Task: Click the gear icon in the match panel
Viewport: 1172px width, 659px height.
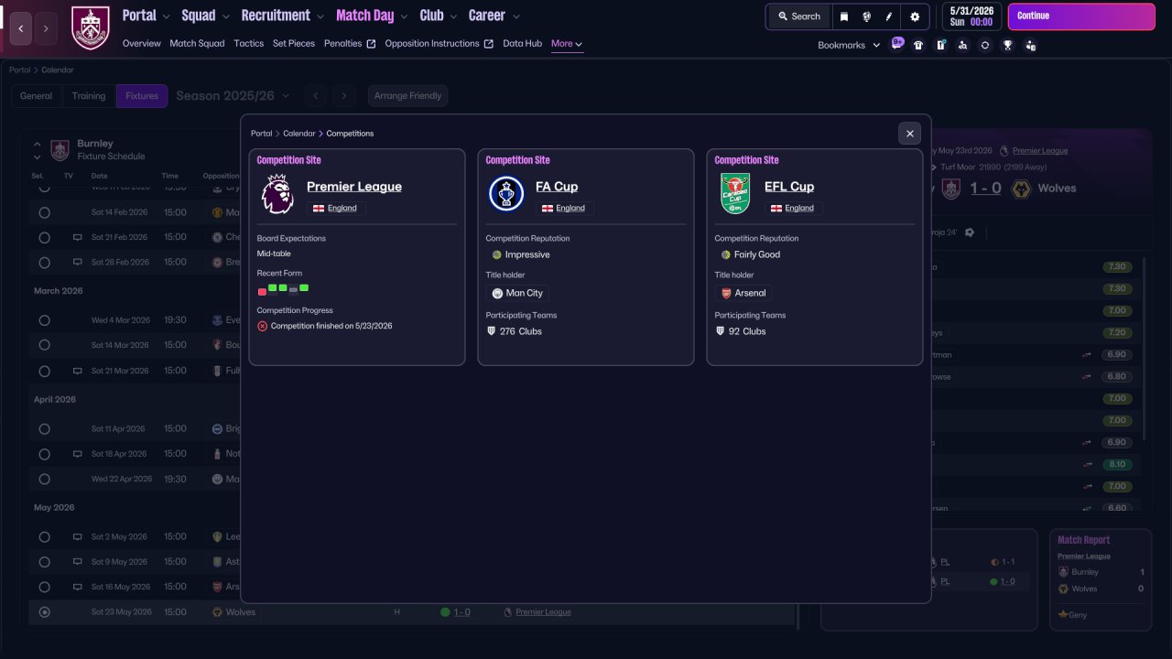Action: click(970, 232)
